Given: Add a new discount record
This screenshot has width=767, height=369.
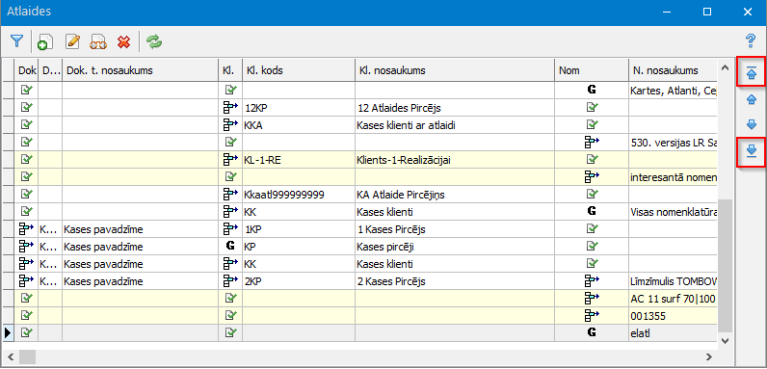Looking at the screenshot, I should (x=45, y=42).
